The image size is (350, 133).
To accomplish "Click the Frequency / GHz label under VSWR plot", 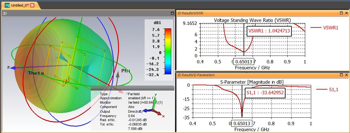I will tap(252, 67).
